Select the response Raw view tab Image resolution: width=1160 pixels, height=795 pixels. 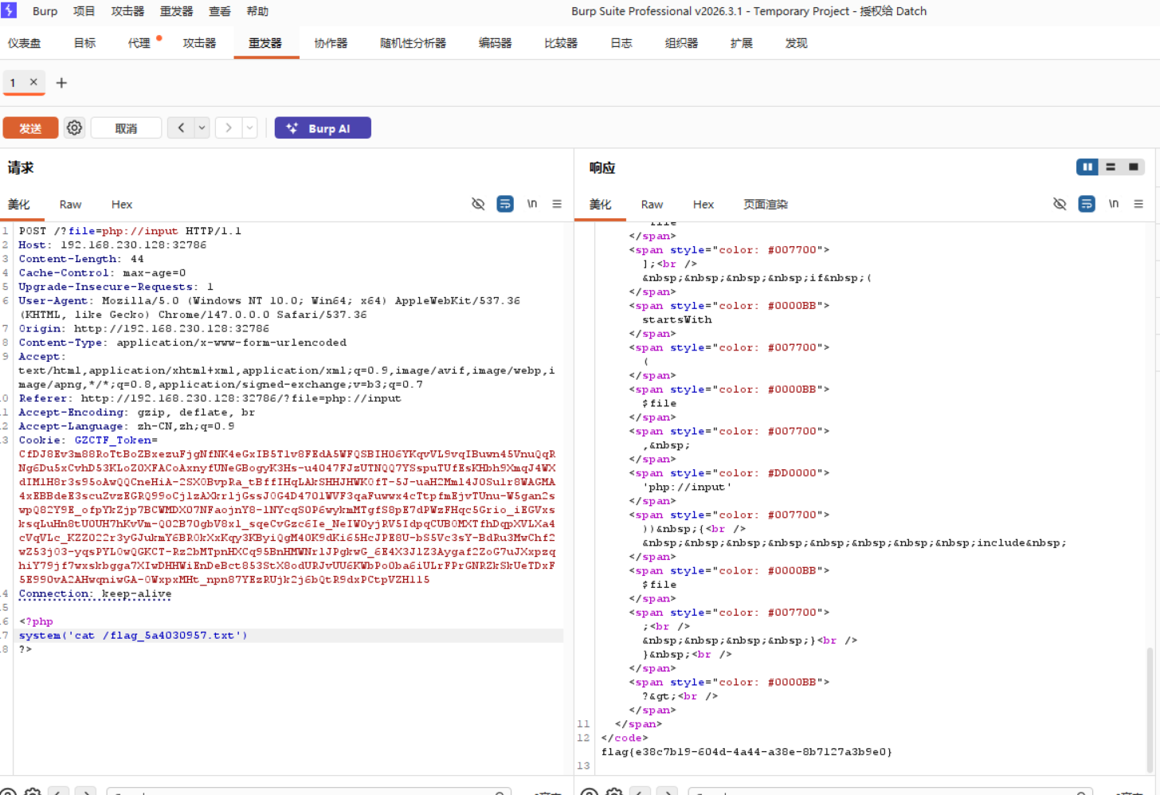point(652,205)
